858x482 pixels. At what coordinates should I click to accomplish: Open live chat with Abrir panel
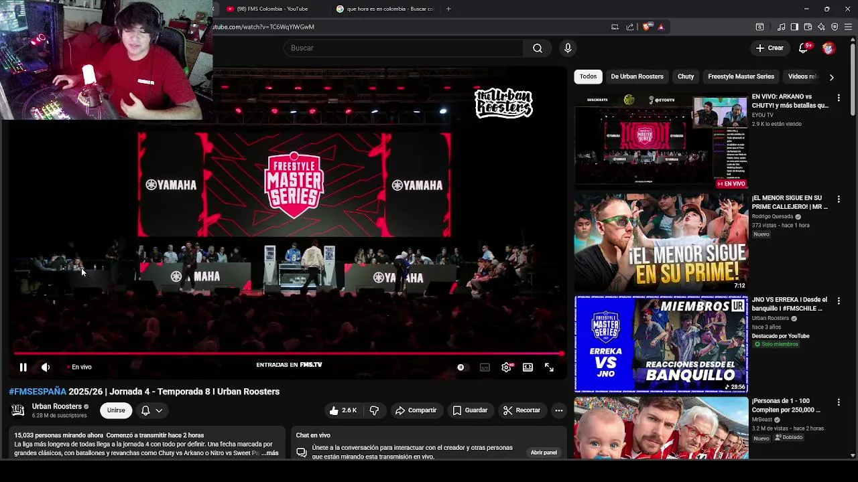click(x=544, y=453)
